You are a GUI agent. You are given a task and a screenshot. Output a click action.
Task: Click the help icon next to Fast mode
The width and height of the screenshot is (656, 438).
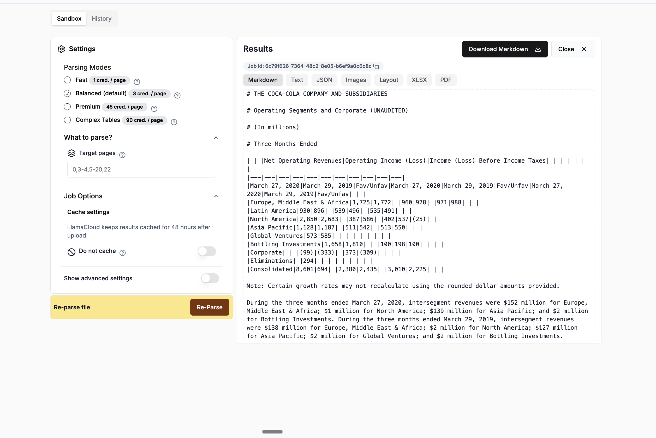click(137, 82)
